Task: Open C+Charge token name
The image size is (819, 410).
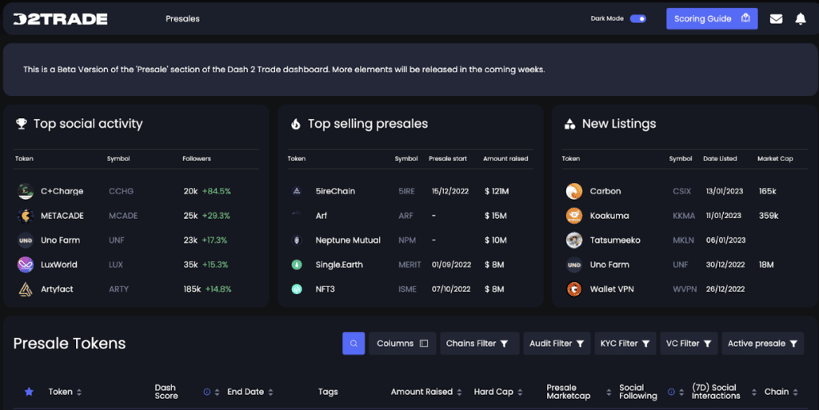Action: [62, 192]
